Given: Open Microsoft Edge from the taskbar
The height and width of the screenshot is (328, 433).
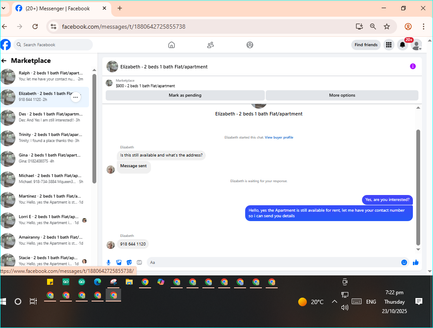Looking at the screenshot, I should (98, 282).
